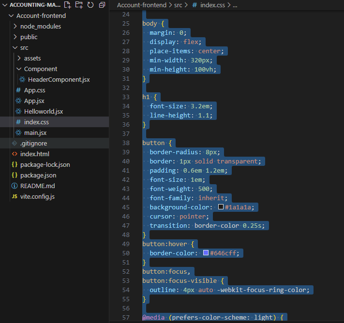Click the New File icon in explorer header
The width and height of the screenshot is (344, 323).
coord(67,5)
